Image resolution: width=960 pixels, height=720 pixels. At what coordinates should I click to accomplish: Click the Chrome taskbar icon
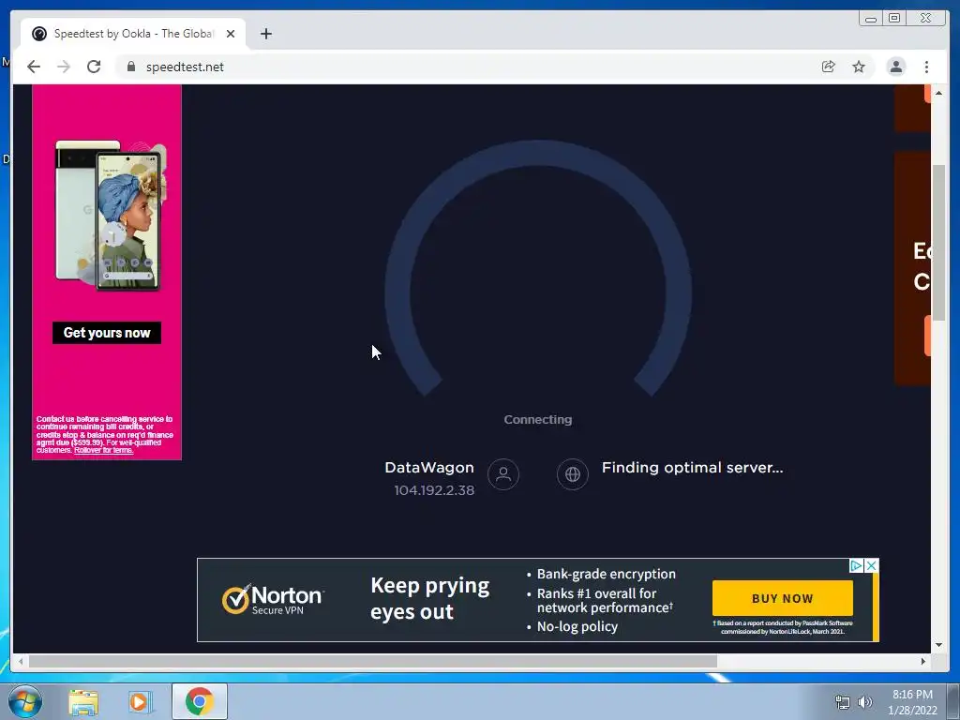click(x=200, y=701)
